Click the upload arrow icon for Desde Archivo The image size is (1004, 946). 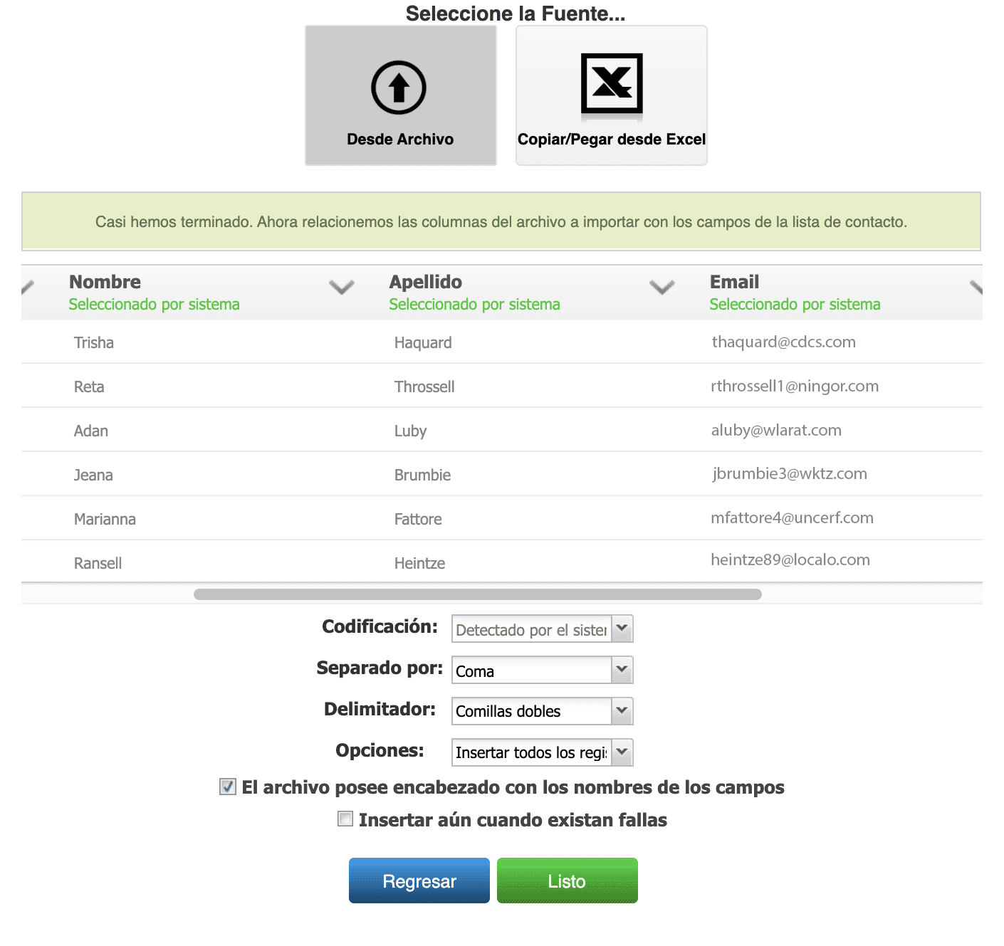click(399, 88)
